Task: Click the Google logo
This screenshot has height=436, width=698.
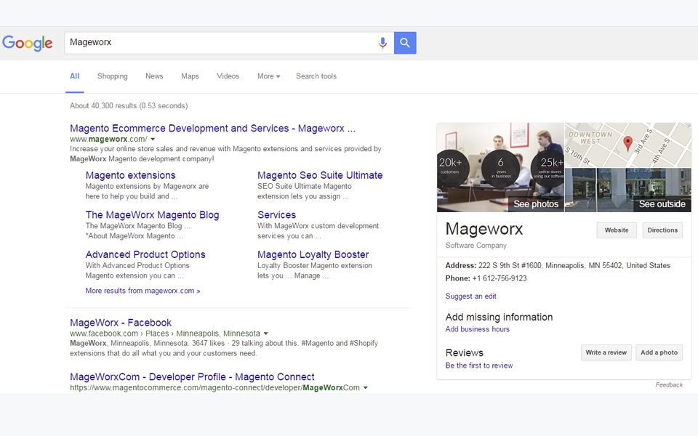Action: click(x=27, y=43)
